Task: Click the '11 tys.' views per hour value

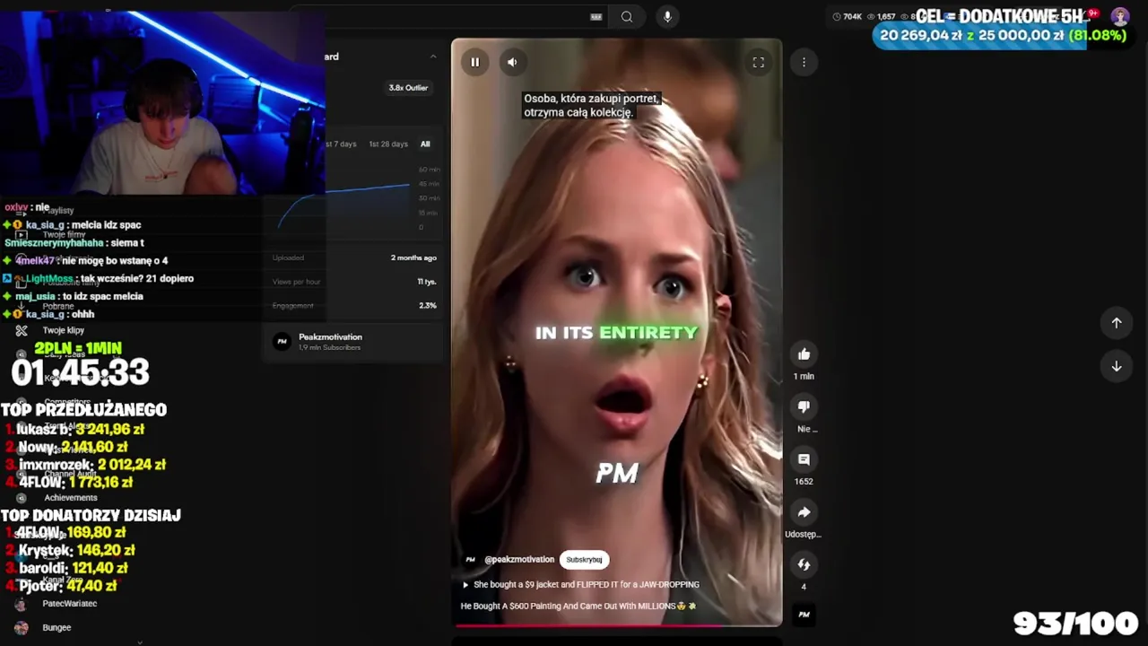Action: tap(427, 282)
